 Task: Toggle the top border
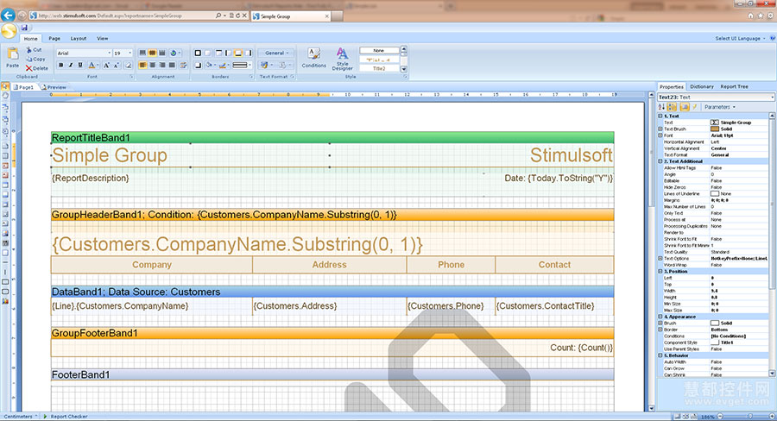(218, 53)
